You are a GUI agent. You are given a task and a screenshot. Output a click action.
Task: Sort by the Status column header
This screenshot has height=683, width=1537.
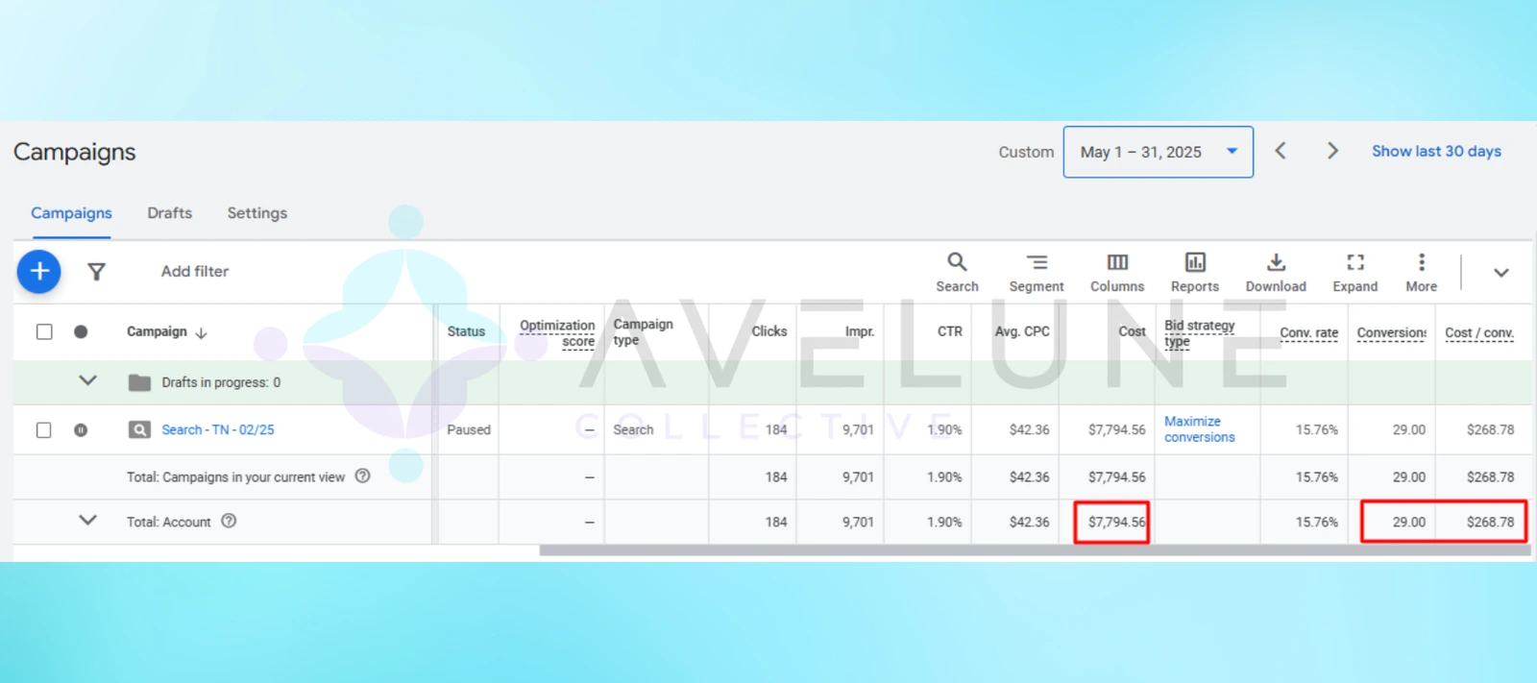[x=466, y=331]
